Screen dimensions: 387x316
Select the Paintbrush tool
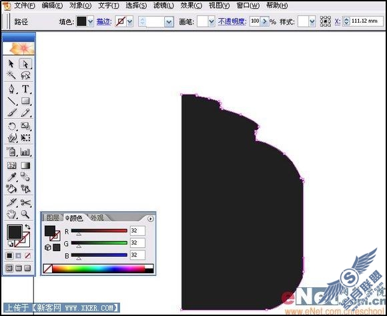coord(11,113)
